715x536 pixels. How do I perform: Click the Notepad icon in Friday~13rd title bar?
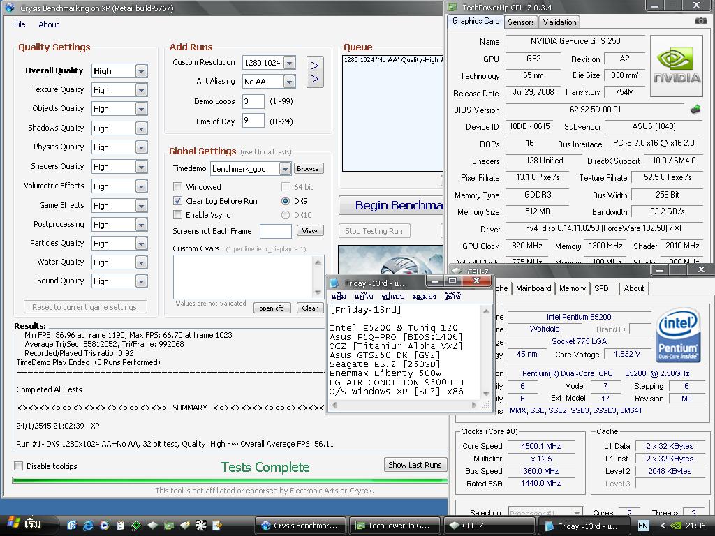pos(334,283)
